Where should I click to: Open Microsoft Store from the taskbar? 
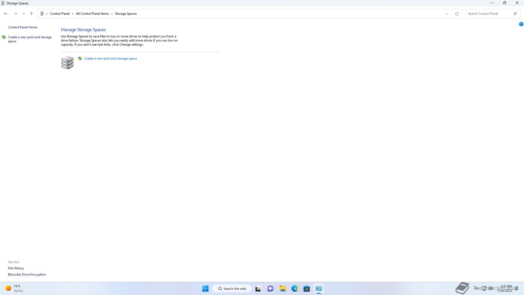coord(306,288)
